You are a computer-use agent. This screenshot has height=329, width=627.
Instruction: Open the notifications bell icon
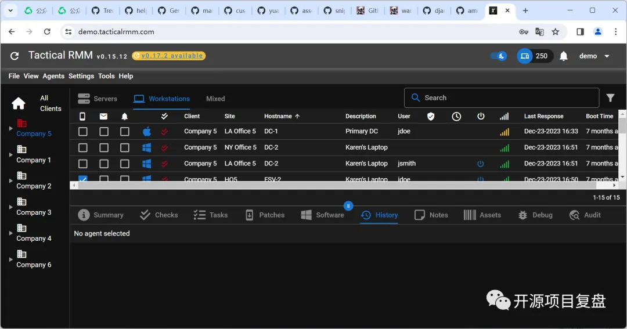click(563, 56)
